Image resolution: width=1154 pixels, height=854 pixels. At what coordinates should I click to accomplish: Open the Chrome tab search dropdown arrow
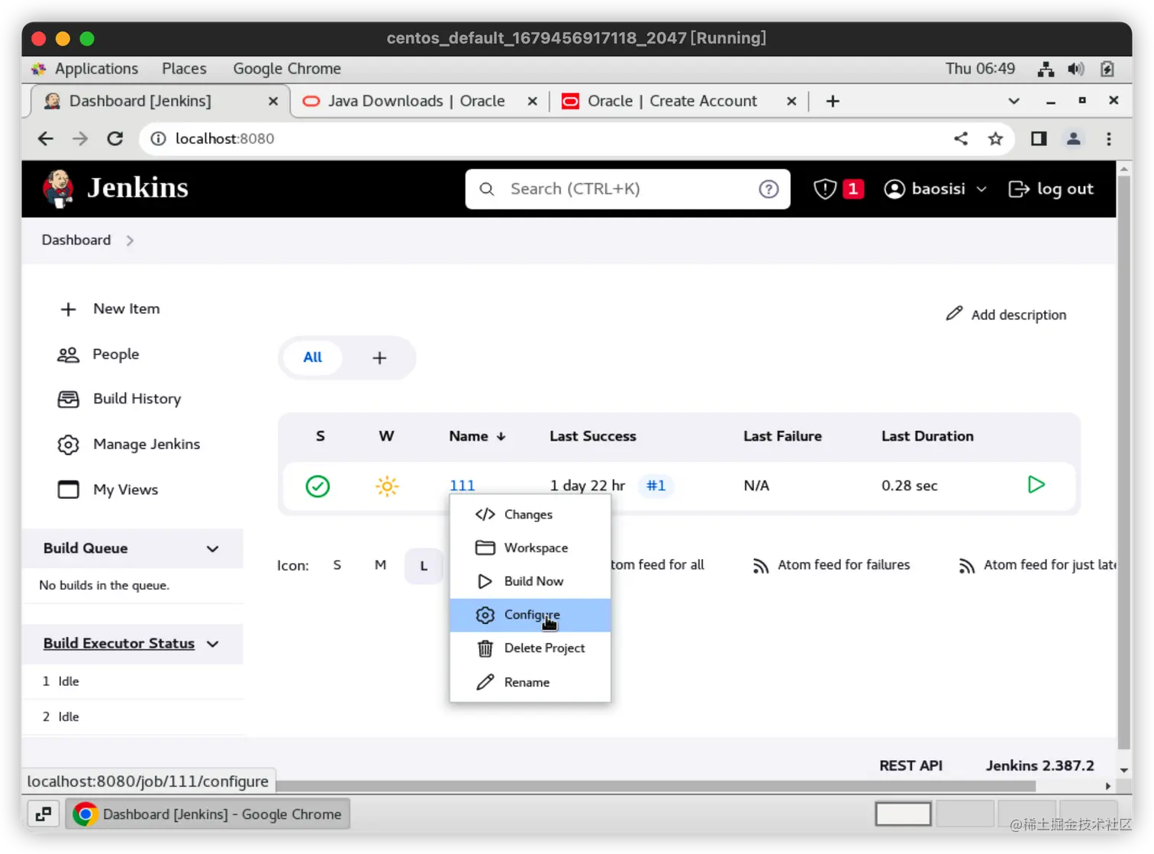[1014, 101]
